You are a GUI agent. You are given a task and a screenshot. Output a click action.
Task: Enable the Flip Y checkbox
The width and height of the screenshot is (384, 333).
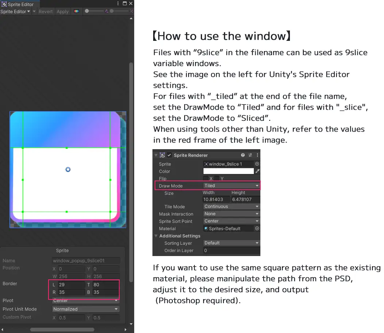pyautogui.click(x=217, y=178)
